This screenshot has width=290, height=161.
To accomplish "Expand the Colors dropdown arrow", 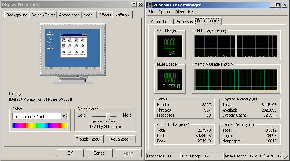I will [64, 116].
